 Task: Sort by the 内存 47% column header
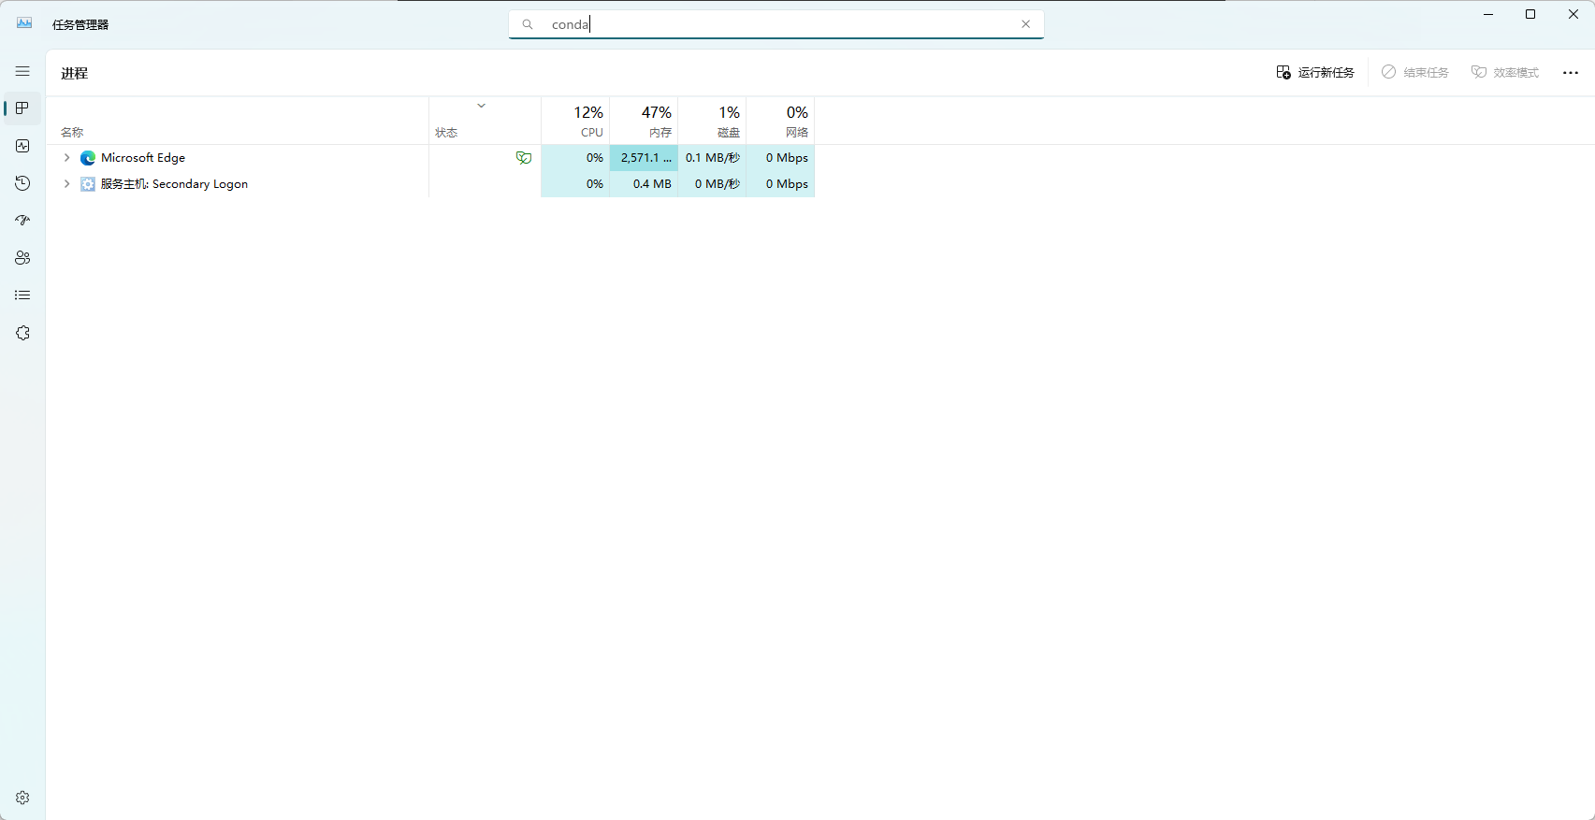point(644,122)
